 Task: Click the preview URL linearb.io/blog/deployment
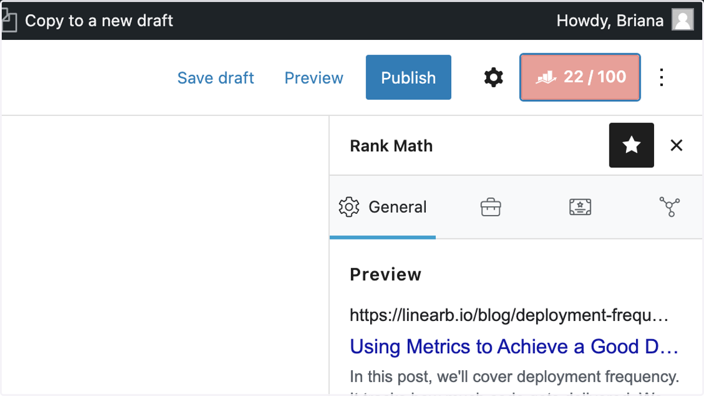point(509,316)
